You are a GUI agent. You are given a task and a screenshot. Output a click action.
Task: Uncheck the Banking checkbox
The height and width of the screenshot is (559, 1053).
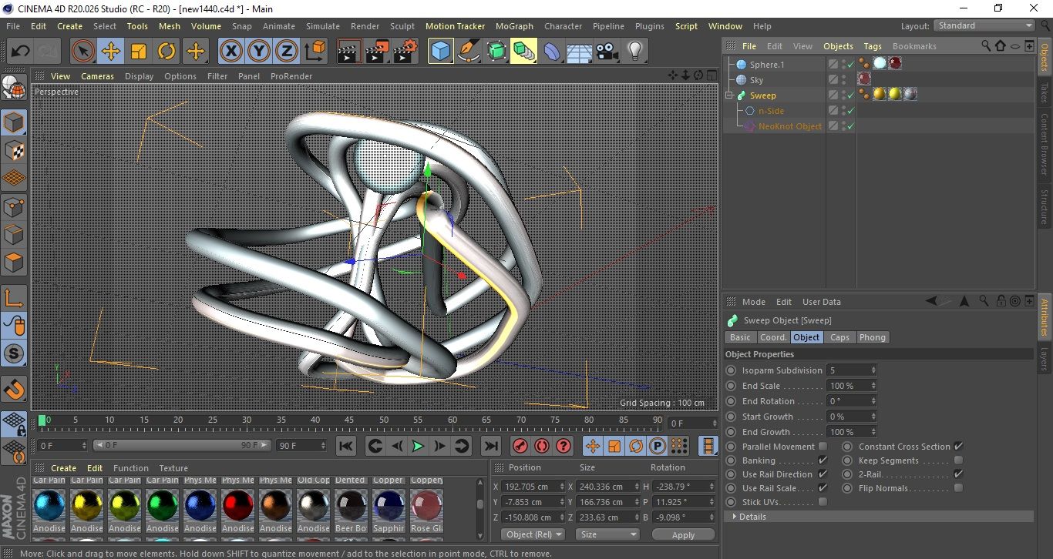(823, 460)
